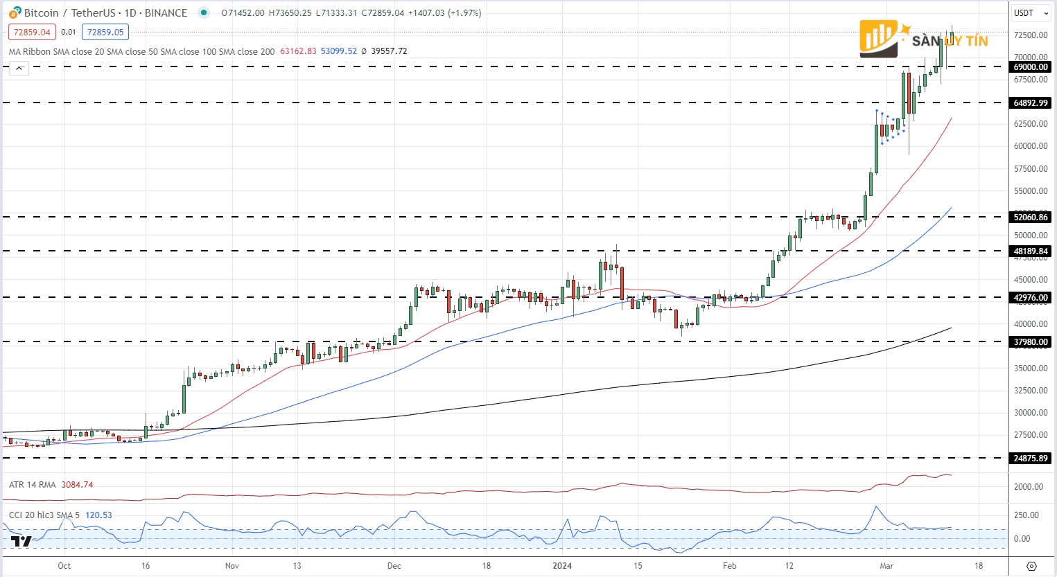The image size is (1057, 577).
Task: Open chart settings with the hexagon gear icon
Action: coord(1031,566)
